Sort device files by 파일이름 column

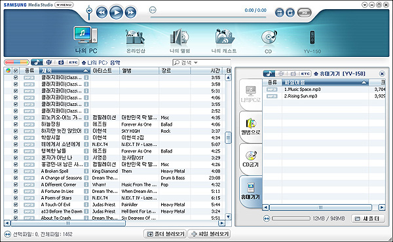pyautogui.click(x=325, y=82)
